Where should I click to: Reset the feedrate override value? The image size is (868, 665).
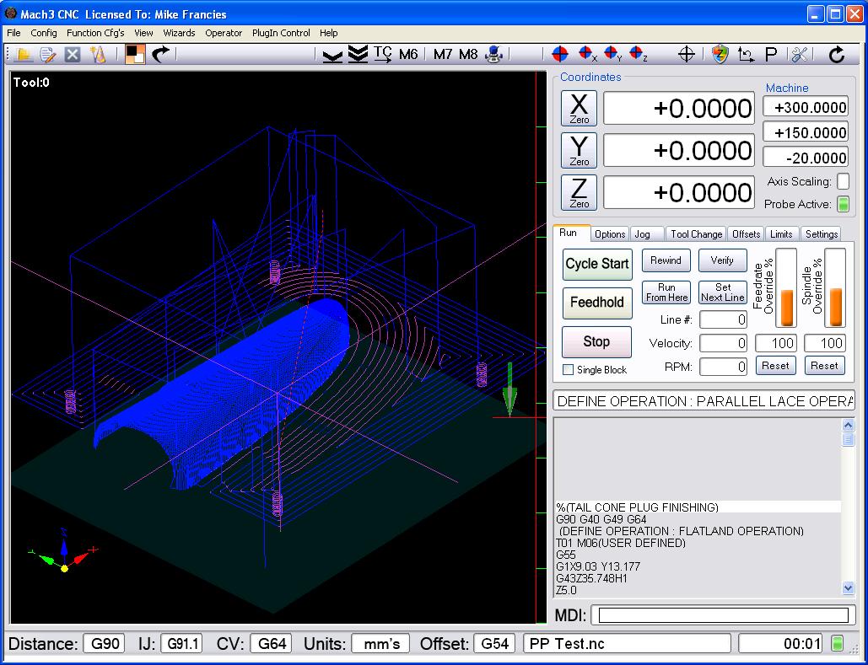coord(775,365)
